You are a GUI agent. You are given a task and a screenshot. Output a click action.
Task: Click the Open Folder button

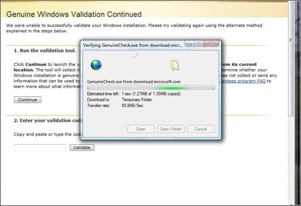171,129
